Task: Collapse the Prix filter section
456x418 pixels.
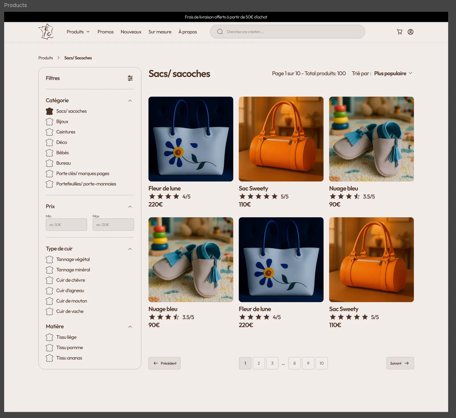Action: [x=130, y=206]
